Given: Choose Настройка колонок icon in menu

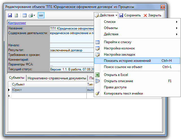Looking at the screenshot, I should coord(97,48).
